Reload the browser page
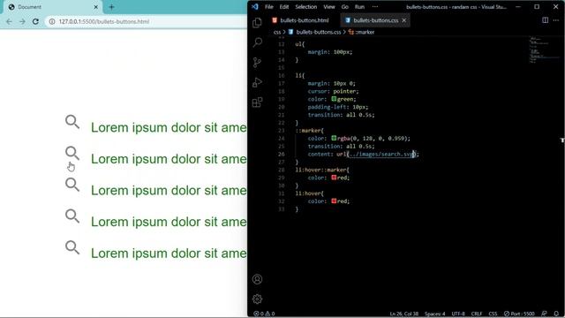The width and height of the screenshot is (565, 318). (35, 21)
